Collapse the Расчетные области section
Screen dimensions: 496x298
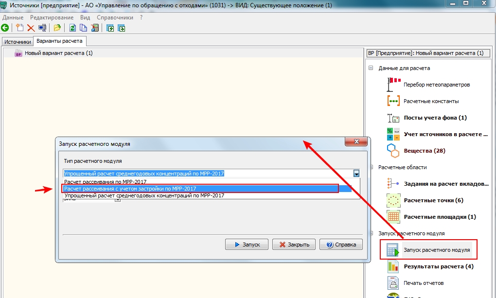tap(371, 167)
